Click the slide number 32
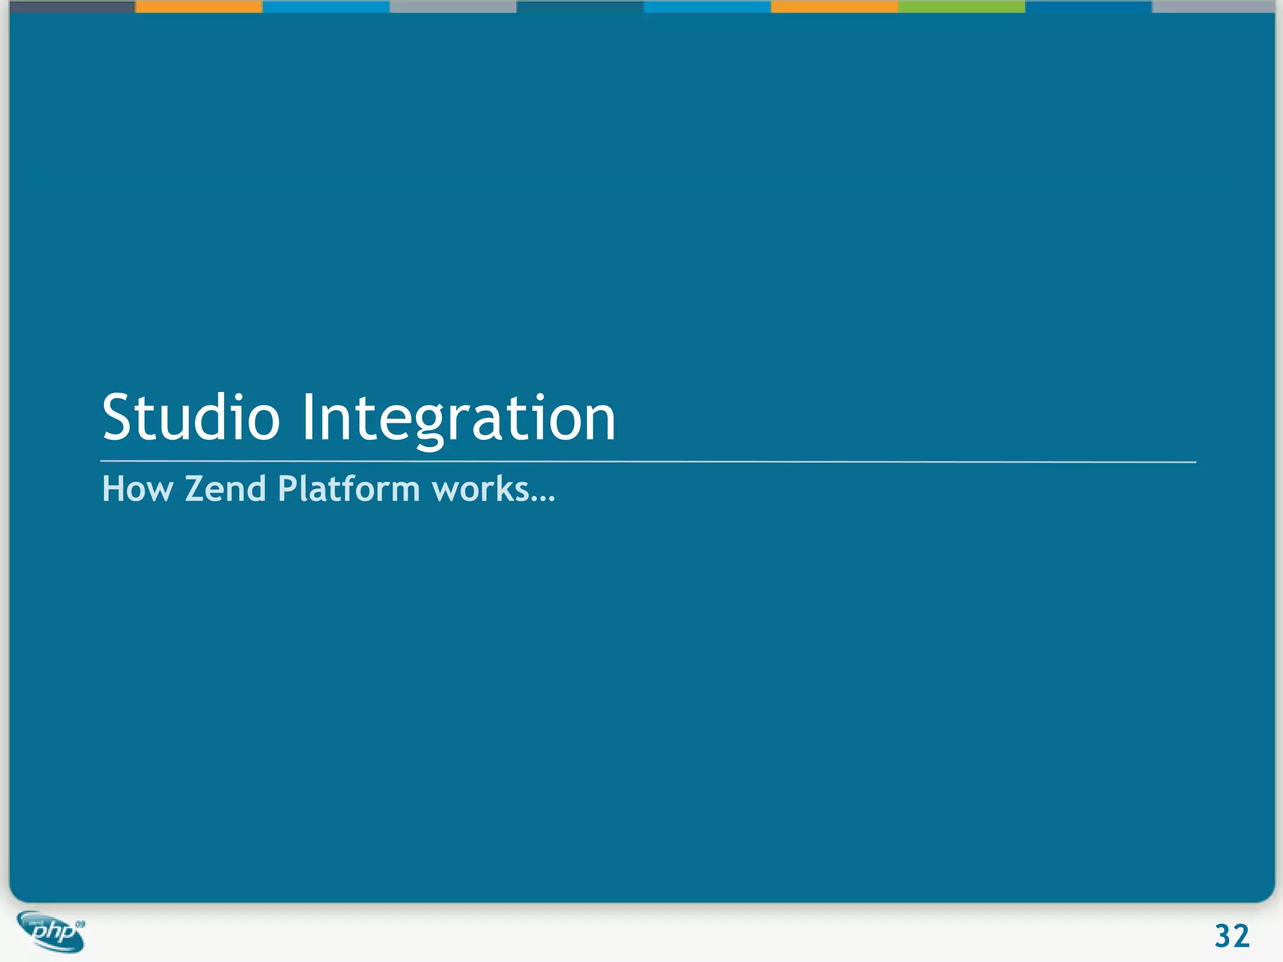This screenshot has height=962, width=1283. [1232, 937]
